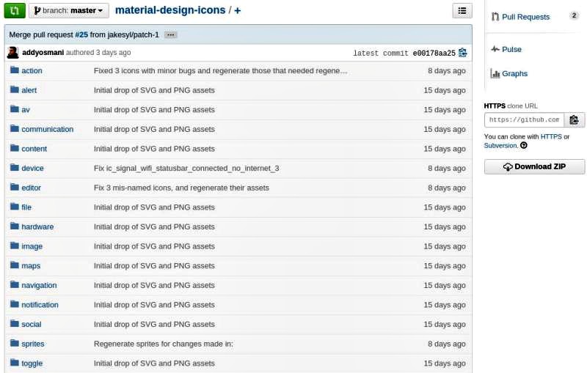
Task: Click the Pull Requests icon
Action: click(495, 16)
